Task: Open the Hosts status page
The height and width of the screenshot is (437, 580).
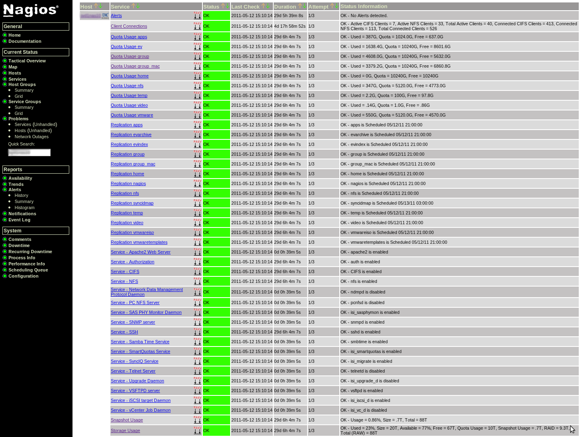Action: (x=15, y=73)
